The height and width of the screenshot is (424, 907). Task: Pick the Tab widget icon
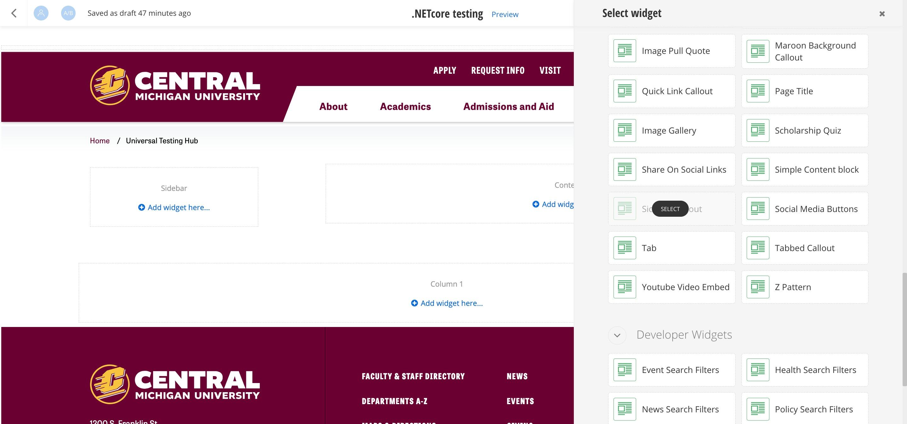(x=625, y=248)
